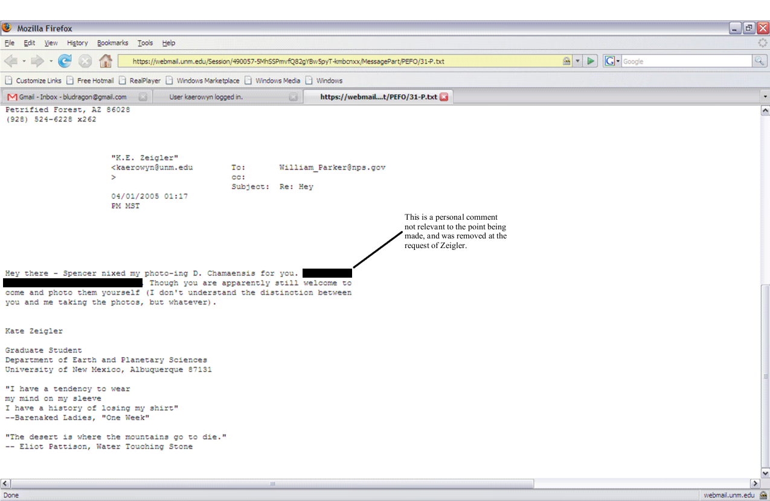Click the status bar security padlock icon
This screenshot has height=501, width=770.
[763, 496]
